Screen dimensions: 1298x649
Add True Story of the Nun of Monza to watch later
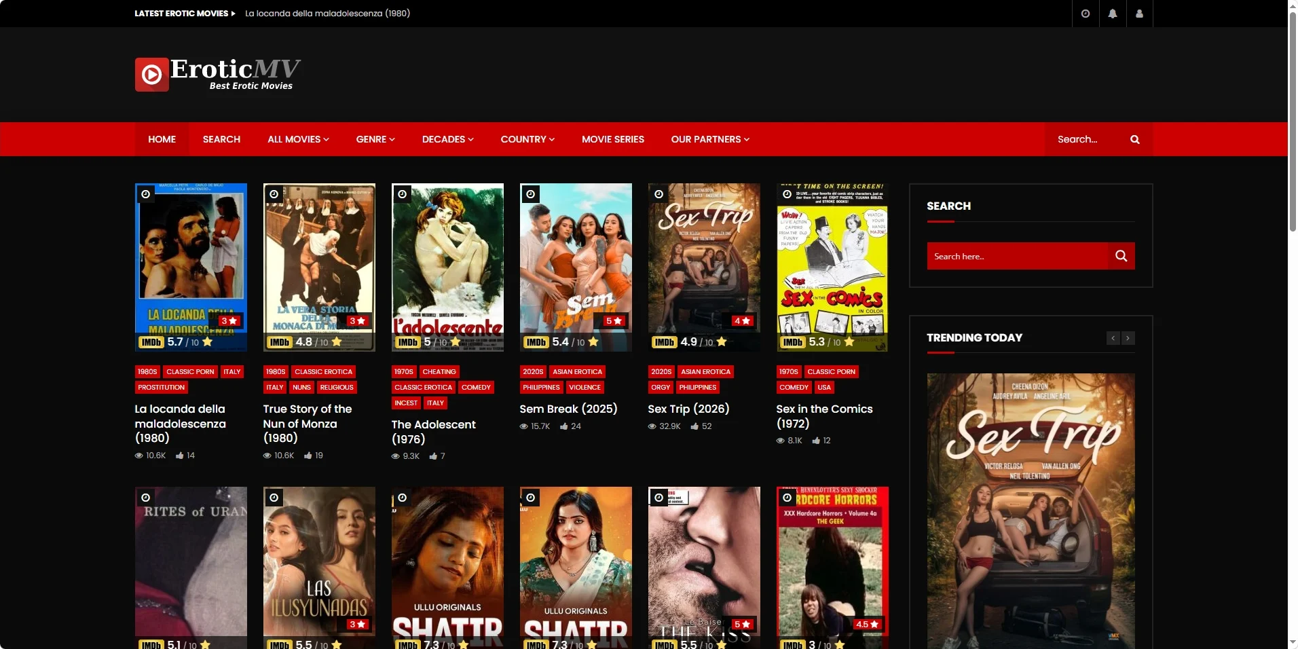pyautogui.click(x=274, y=194)
